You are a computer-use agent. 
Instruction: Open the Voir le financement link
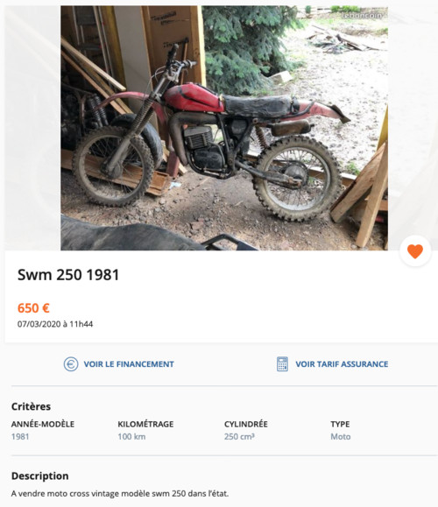pyautogui.click(x=129, y=364)
